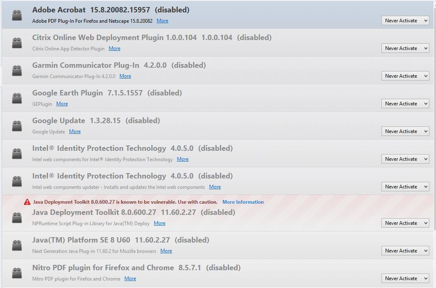Screen dimensions: 436x288
Task: Click icon of Intel web components updater plugin
Action: tap(17, 181)
